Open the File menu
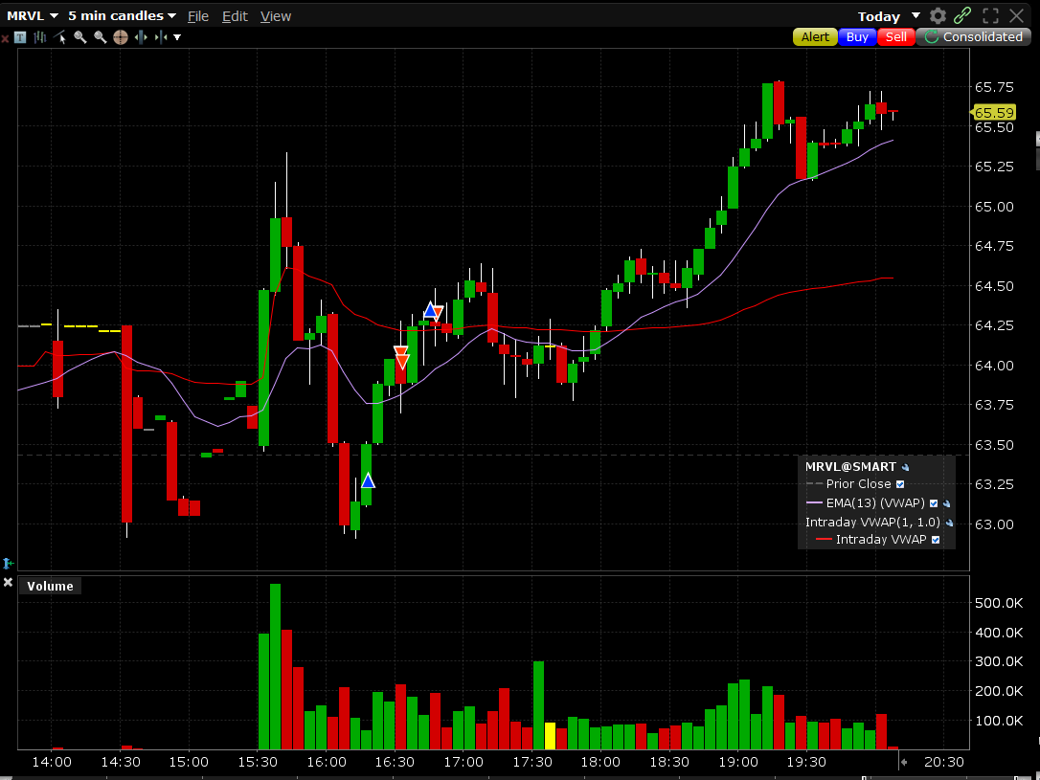Viewport: 1040px width, 780px height. 197,16
